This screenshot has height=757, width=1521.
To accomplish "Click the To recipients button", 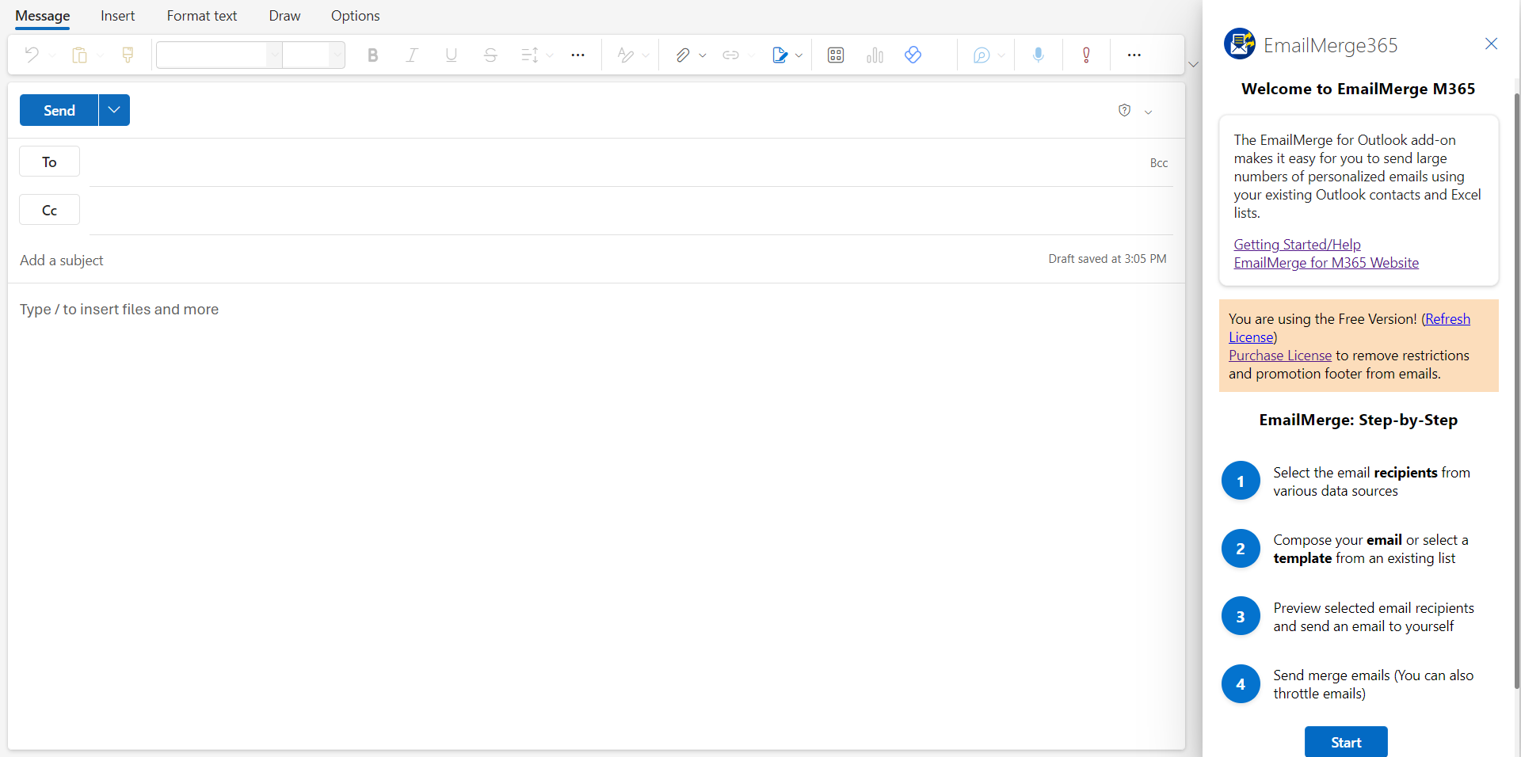I will click(49, 162).
